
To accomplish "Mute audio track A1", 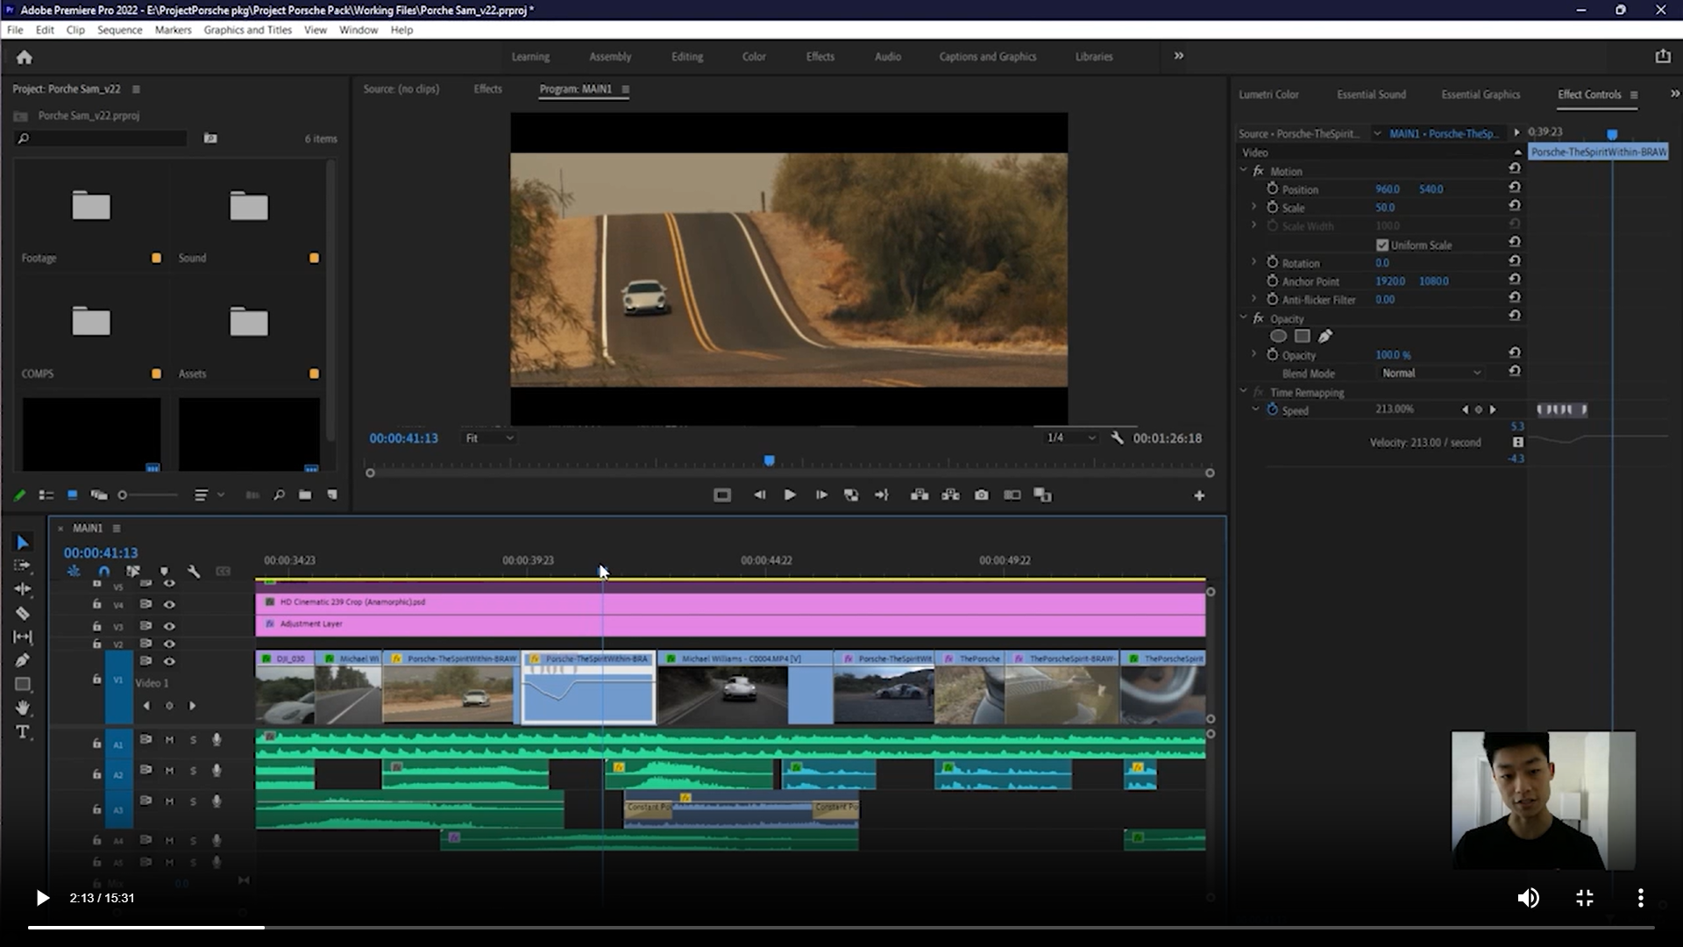I will point(169,740).
